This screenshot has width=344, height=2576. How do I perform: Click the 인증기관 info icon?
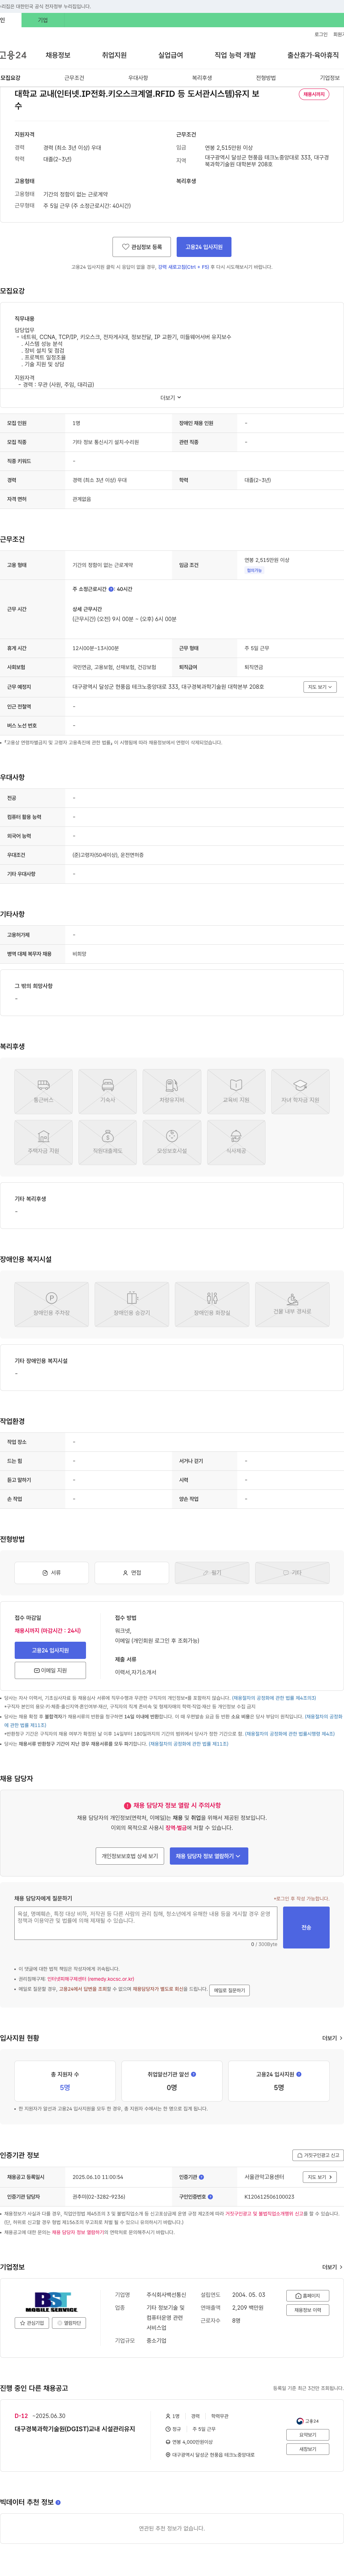201,2177
